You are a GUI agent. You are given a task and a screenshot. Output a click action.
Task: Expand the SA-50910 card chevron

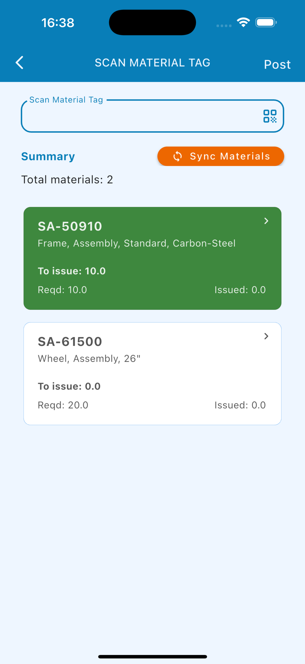click(x=266, y=221)
